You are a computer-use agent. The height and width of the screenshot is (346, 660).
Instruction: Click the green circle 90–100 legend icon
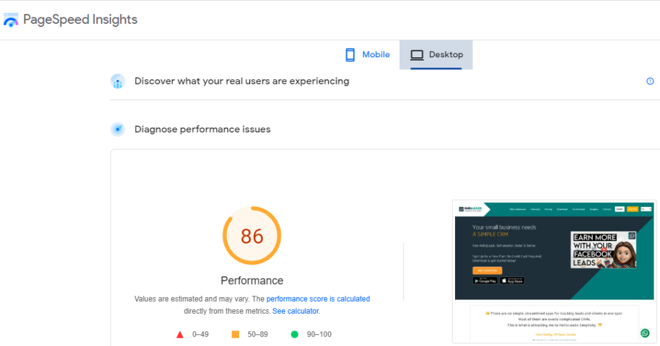[x=295, y=334]
